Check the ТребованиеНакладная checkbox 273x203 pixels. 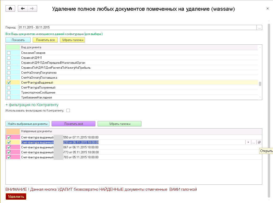tap(9, 98)
